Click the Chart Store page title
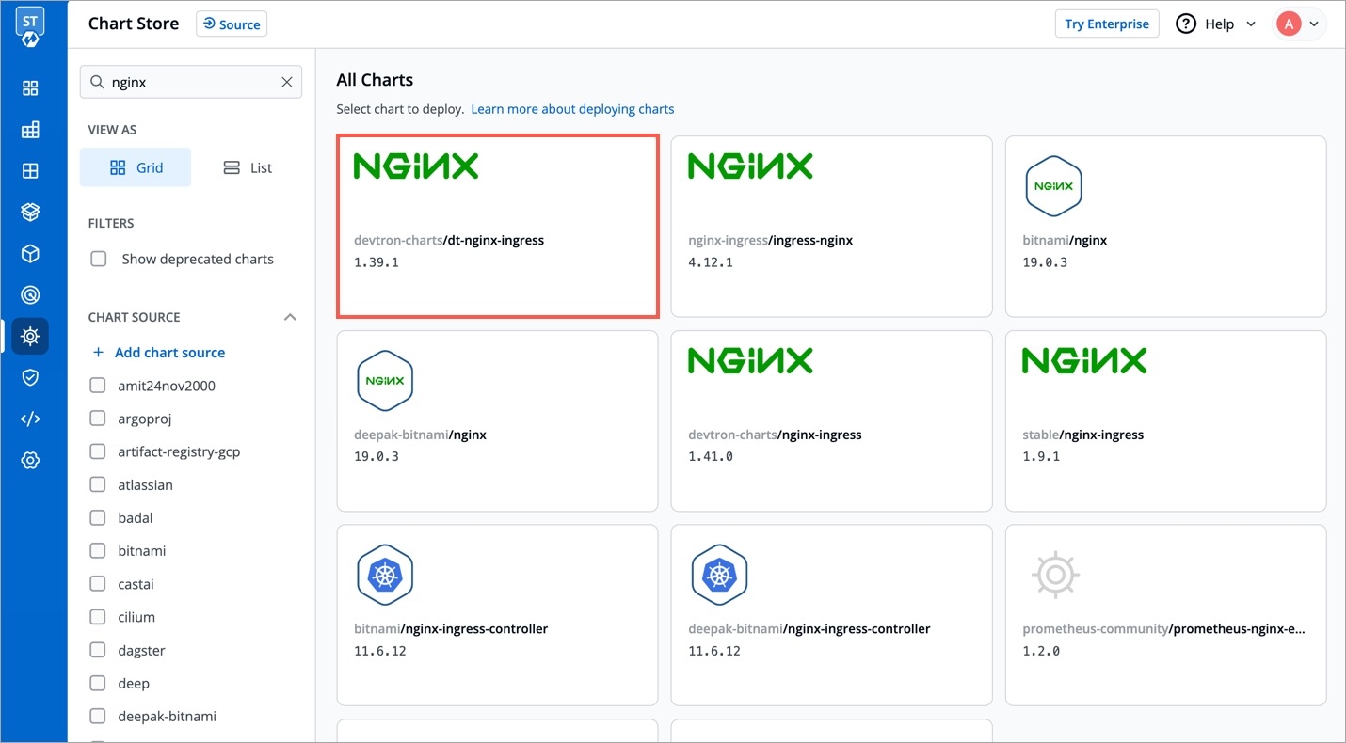 (134, 24)
